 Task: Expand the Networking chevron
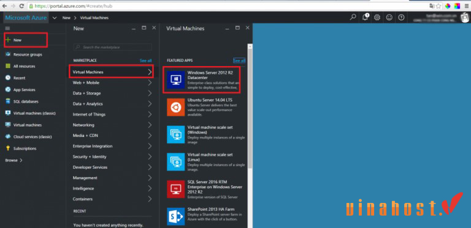point(150,125)
